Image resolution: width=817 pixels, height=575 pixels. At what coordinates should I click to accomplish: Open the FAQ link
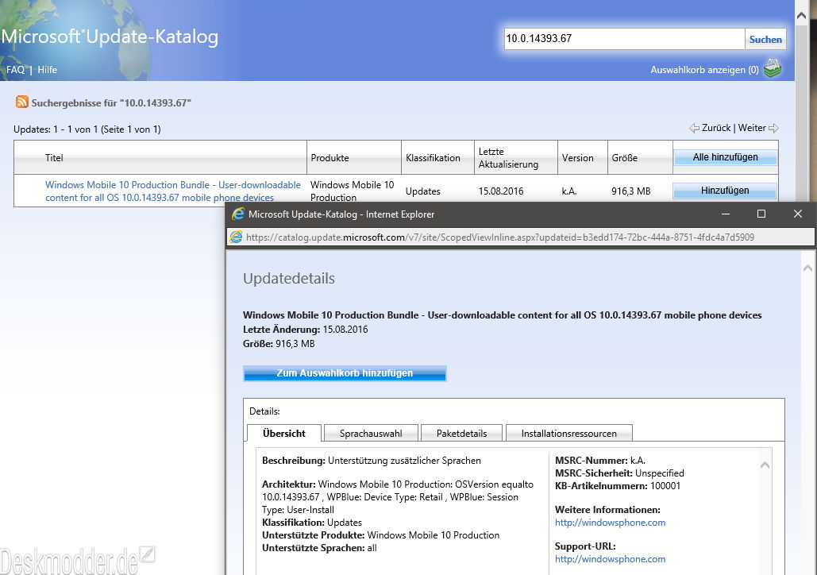tap(15, 69)
